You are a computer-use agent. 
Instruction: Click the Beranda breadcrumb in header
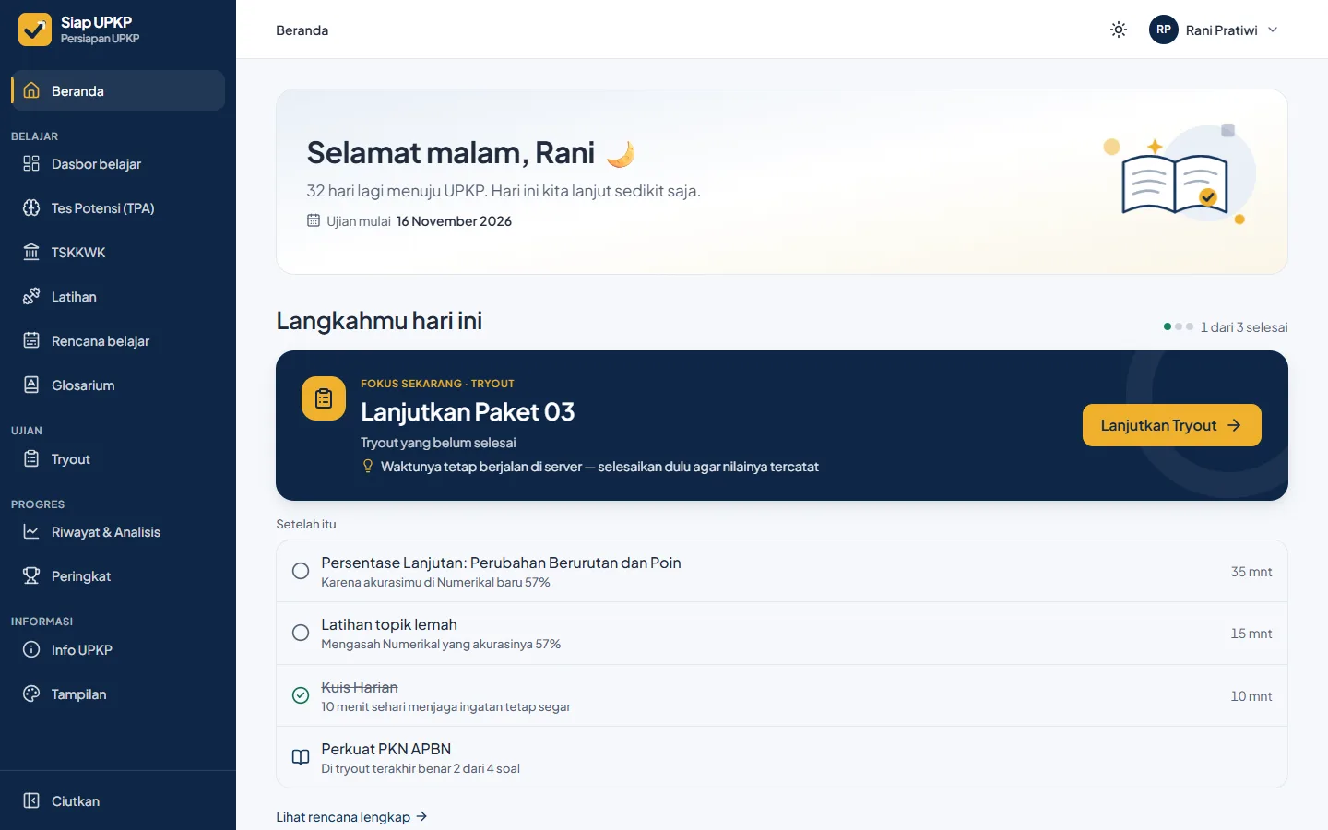pos(302,30)
